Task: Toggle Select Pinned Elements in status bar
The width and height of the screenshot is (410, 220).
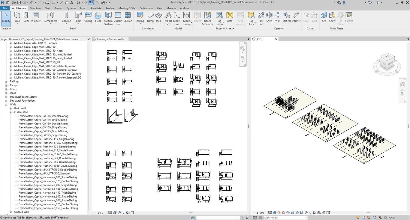Action: click(369, 218)
